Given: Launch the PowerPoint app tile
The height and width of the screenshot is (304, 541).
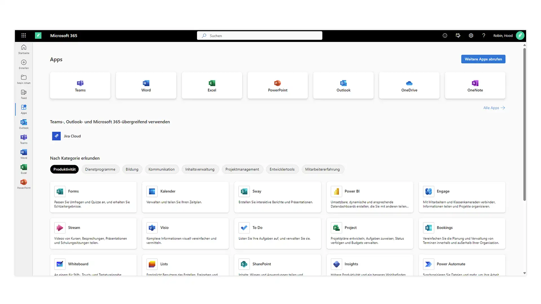Looking at the screenshot, I should point(278,85).
